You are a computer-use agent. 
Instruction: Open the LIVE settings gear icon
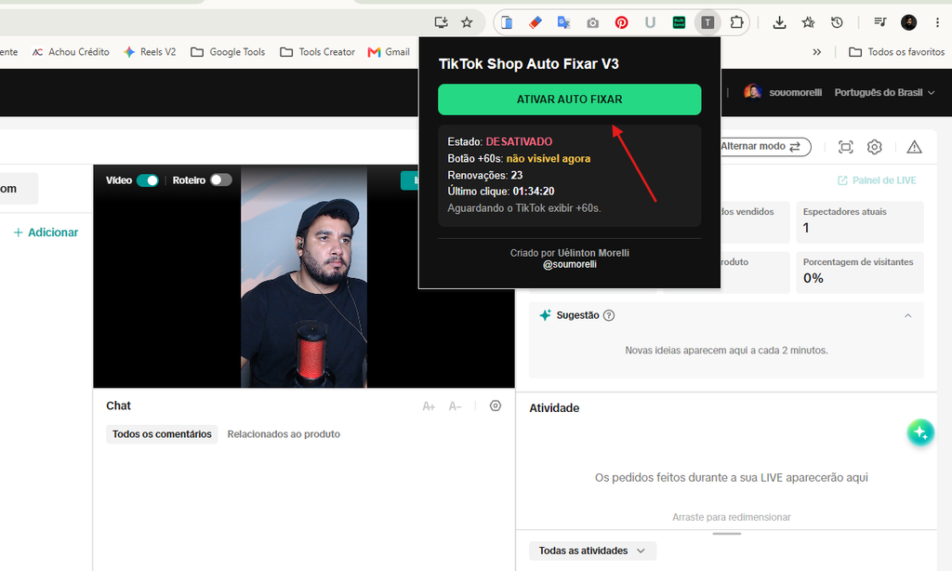pos(874,146)
